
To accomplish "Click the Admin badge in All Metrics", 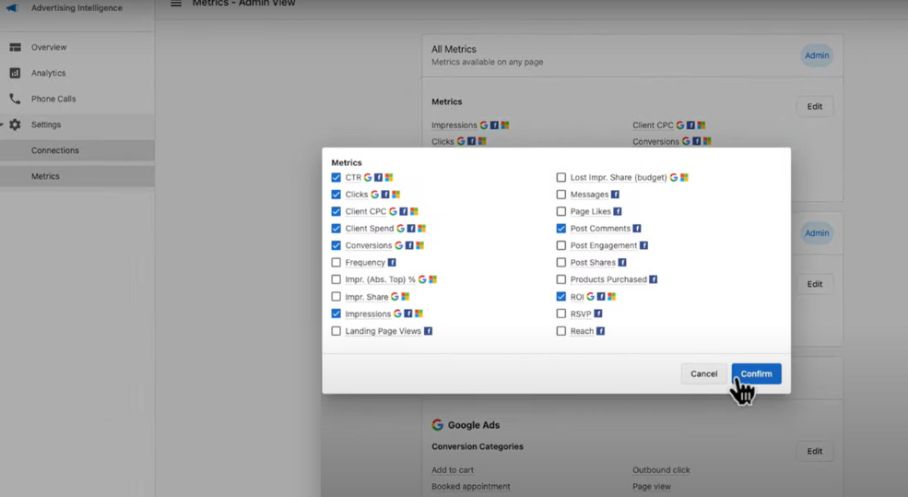I will [816, 55].
